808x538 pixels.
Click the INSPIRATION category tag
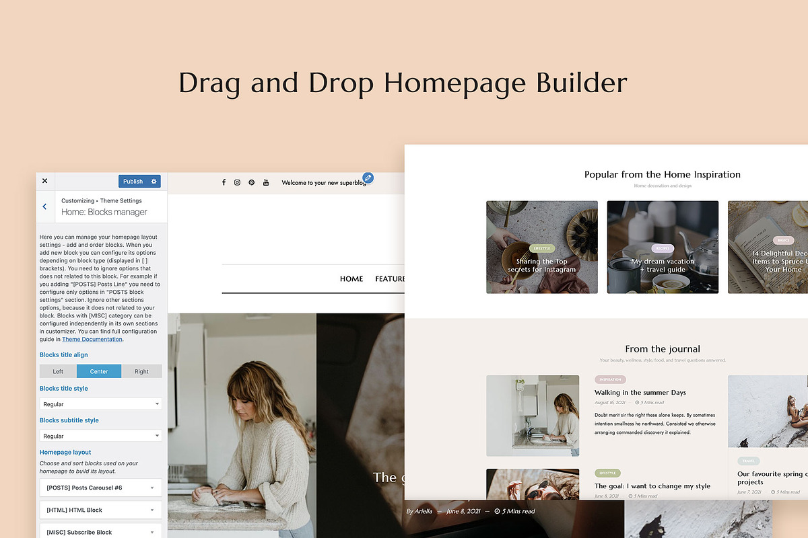[x=610, y=380]
